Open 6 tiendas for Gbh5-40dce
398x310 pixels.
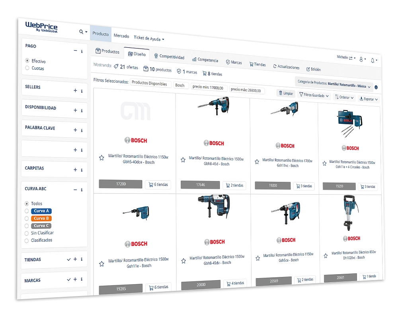(158, 185)
